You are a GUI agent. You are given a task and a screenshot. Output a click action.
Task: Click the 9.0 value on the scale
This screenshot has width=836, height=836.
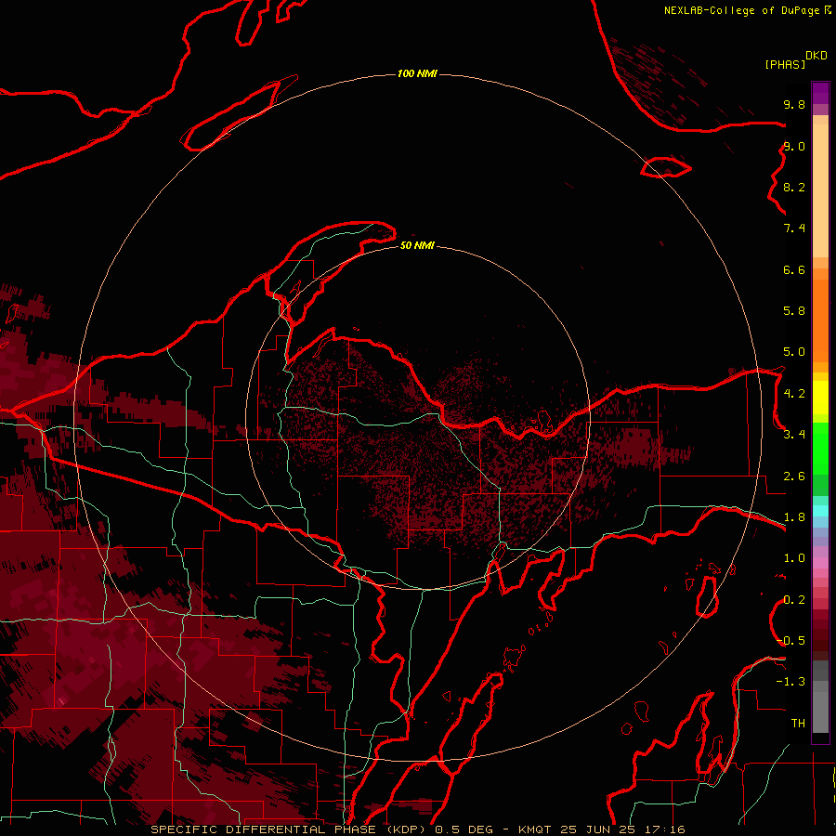coord(794,146)
